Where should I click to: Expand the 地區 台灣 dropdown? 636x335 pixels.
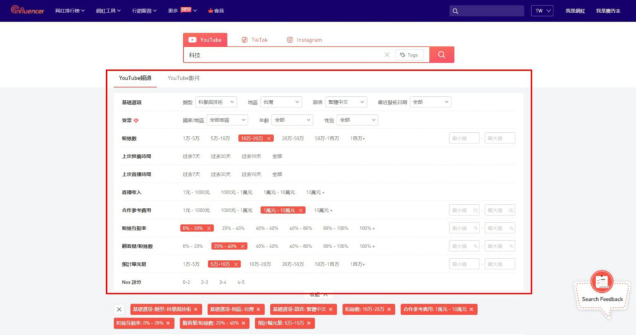click(x=281, y=102)
